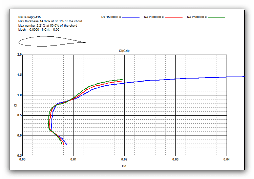Click the 0.04 tick on the Cd axis
Viewport: 254px width, 179px height.
(x=227, y=159)
